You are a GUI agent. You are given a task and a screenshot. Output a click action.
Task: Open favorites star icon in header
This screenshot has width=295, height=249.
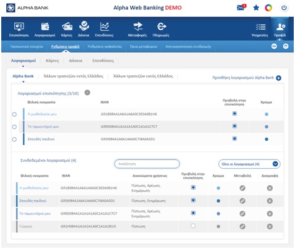click(256, 8)
